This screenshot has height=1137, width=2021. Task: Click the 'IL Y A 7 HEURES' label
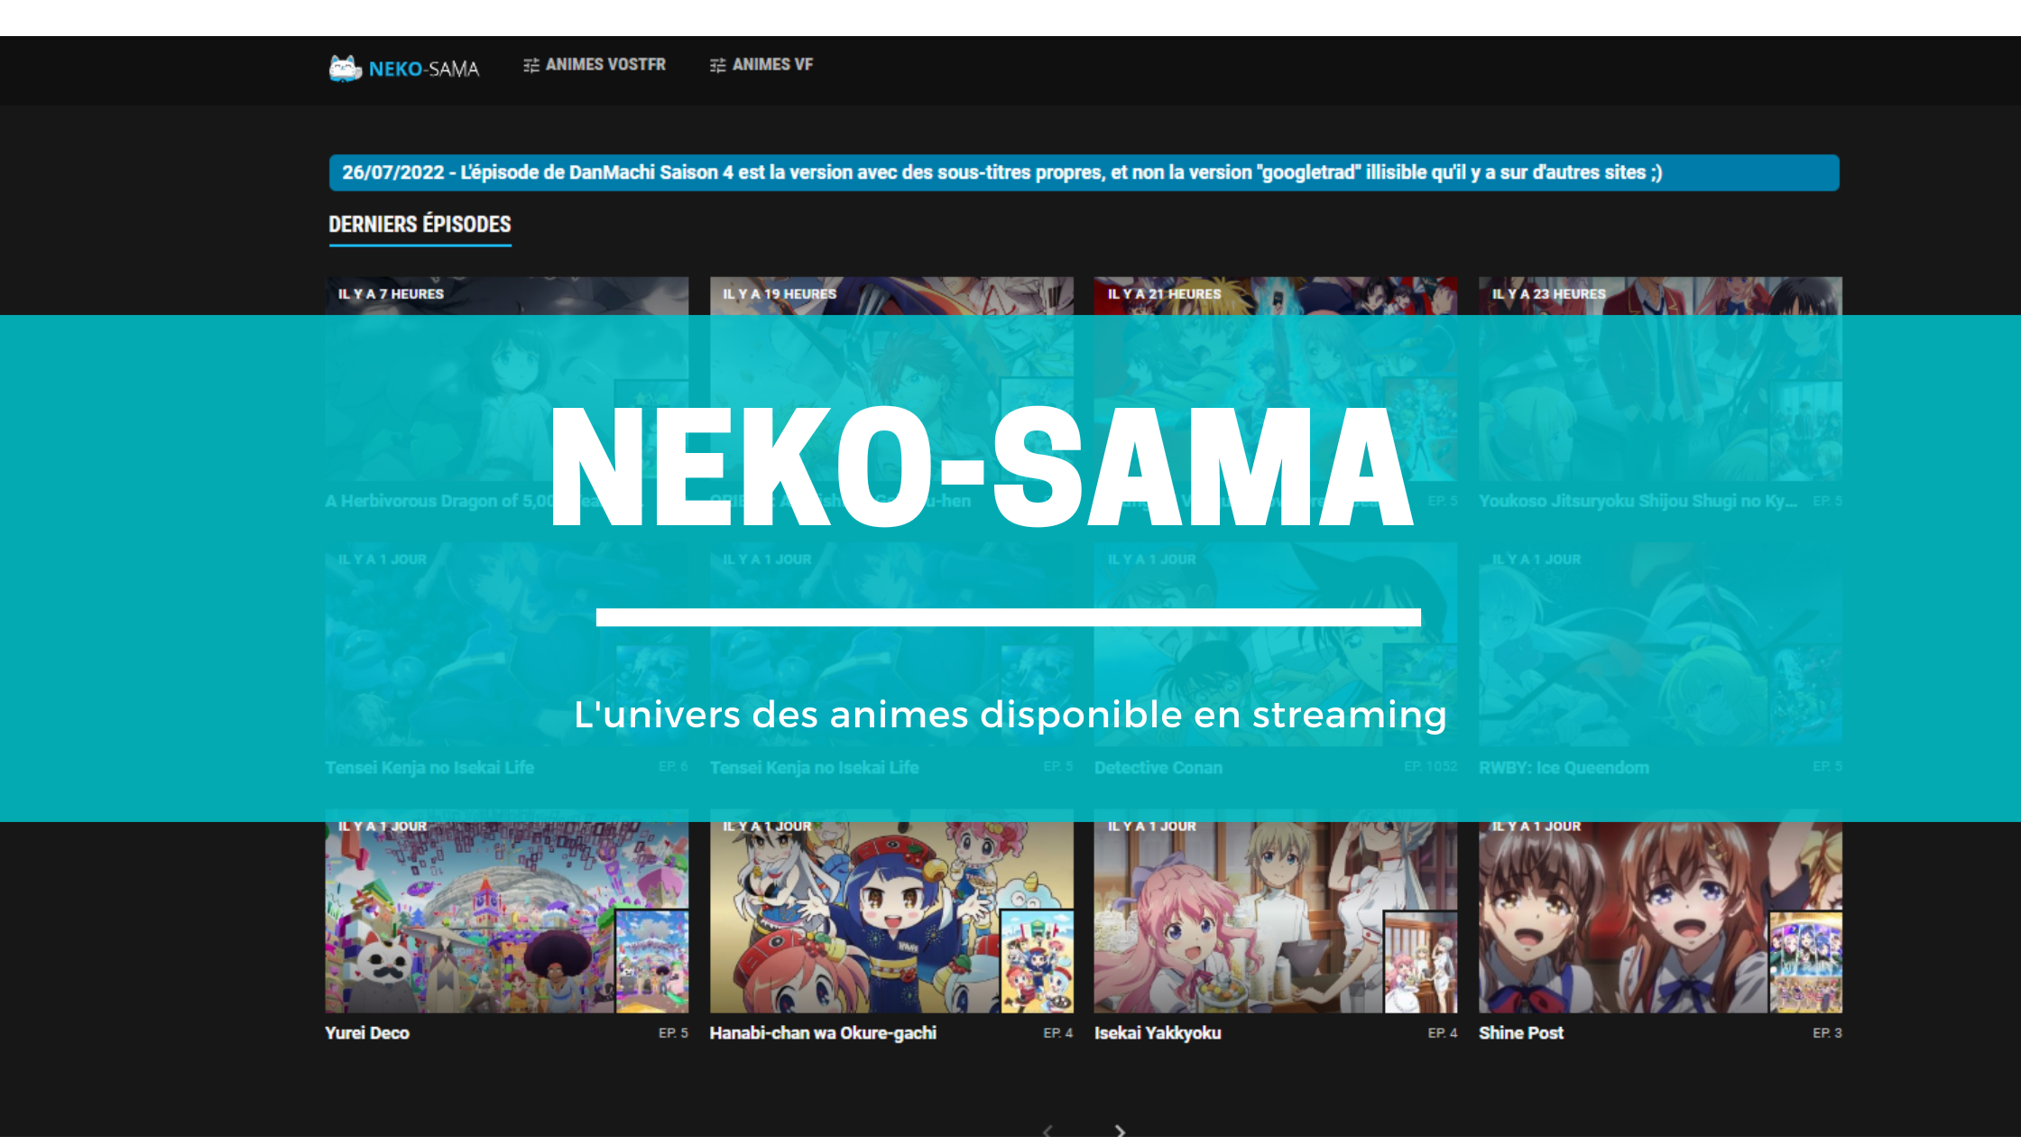(391, 294)
